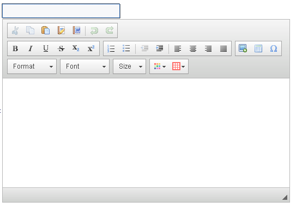The image size is (296, 208).
Task: Open the insert image dialog
Action: (x=243, y=48)
